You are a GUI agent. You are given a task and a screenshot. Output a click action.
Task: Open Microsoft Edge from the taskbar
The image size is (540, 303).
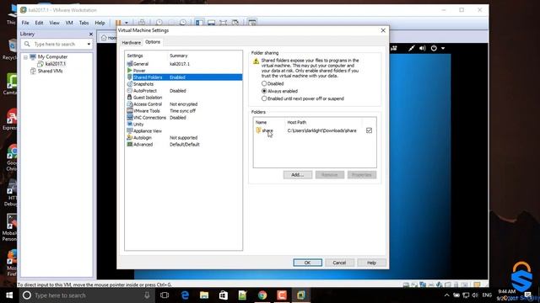(x=185, y=295)
